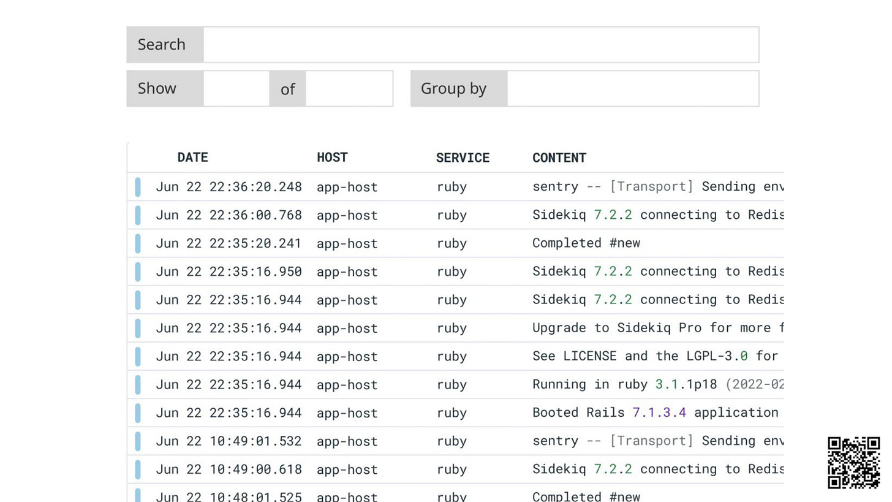
Task: Click the QR code image
Action: (x=854, y=463)
